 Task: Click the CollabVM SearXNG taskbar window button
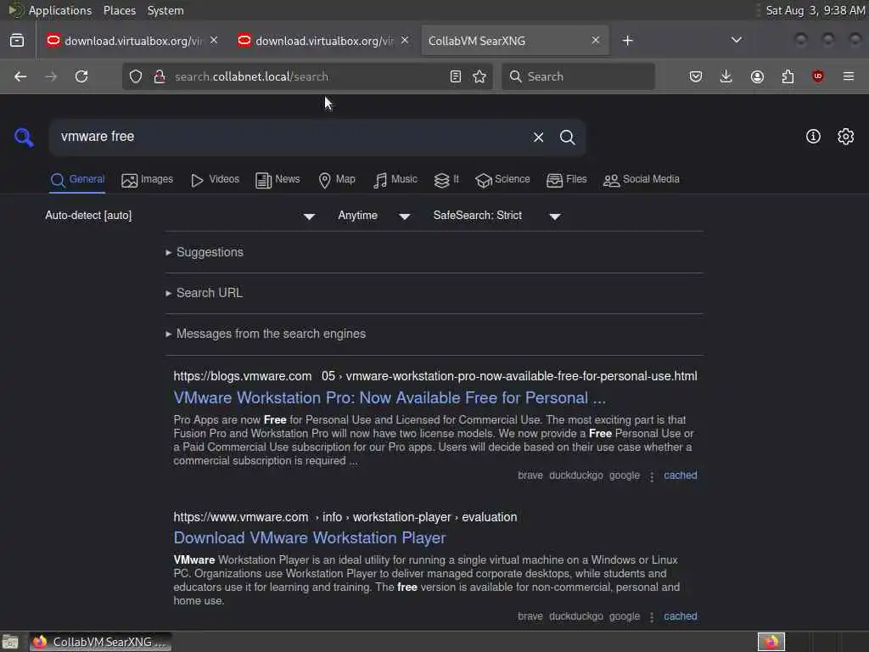pyautogui.click(x=100, y=642)
